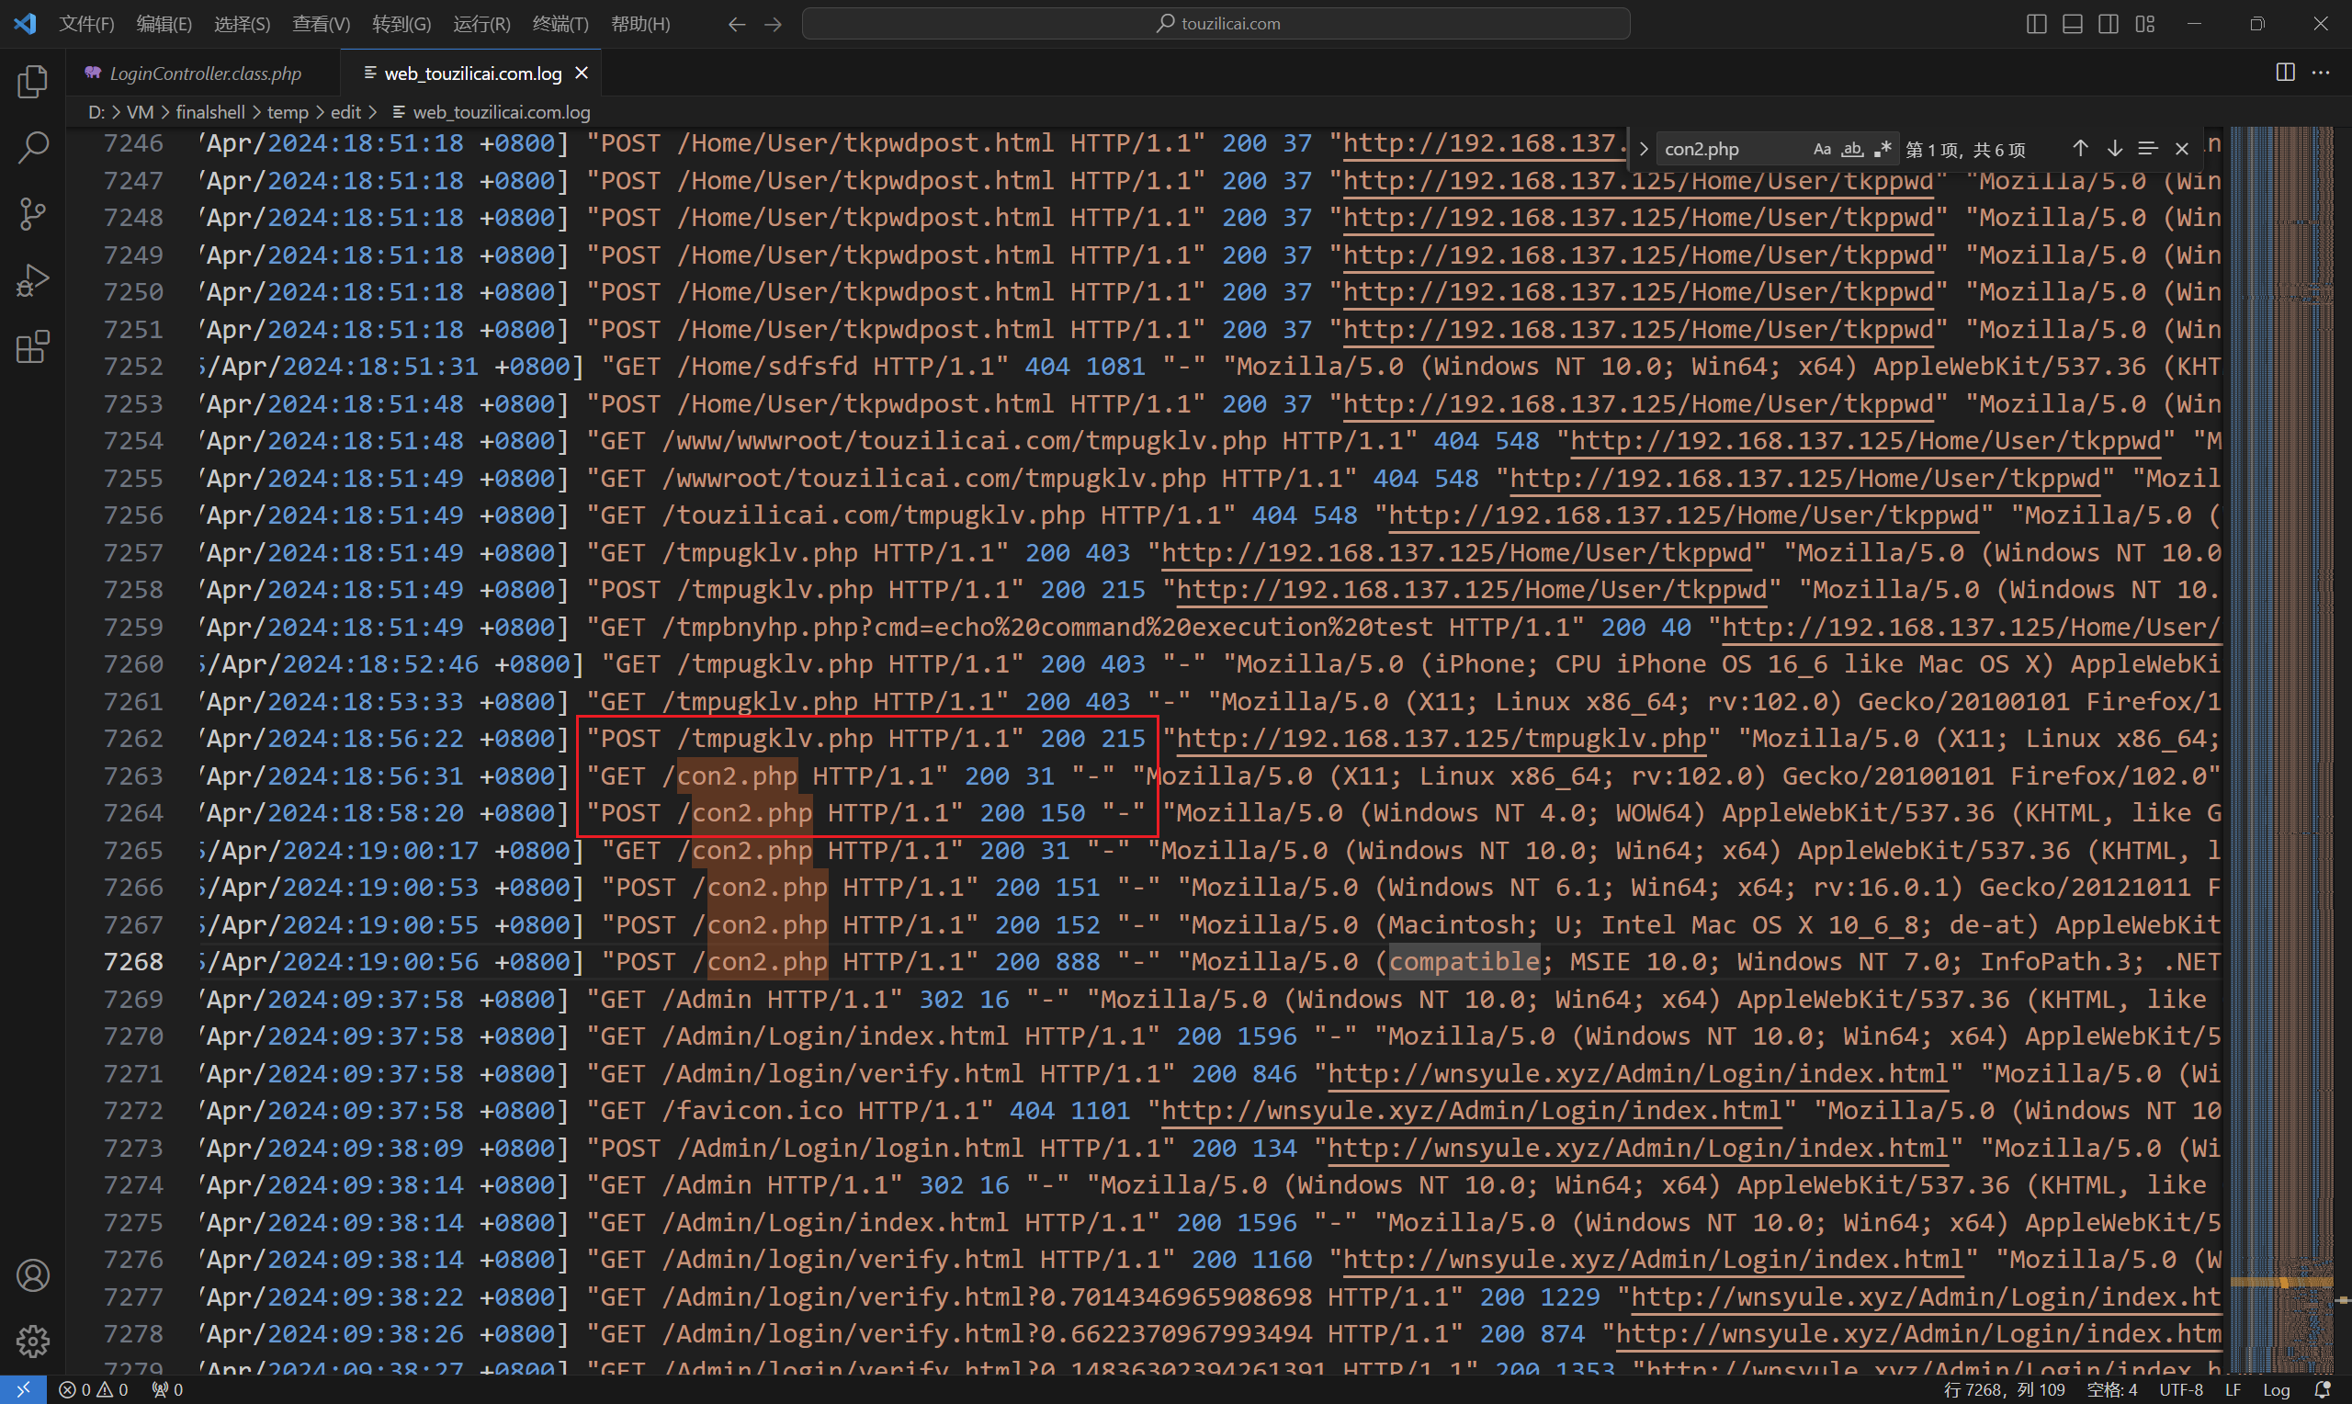Open errors and warnings in status bar

pos(93,1390)
